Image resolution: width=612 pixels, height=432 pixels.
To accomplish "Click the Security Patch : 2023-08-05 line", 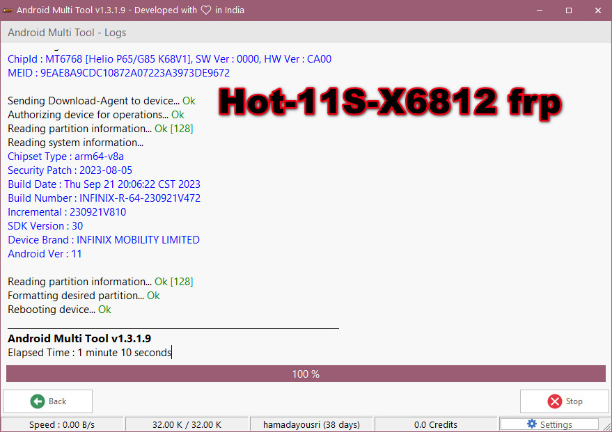I will 70,170.
